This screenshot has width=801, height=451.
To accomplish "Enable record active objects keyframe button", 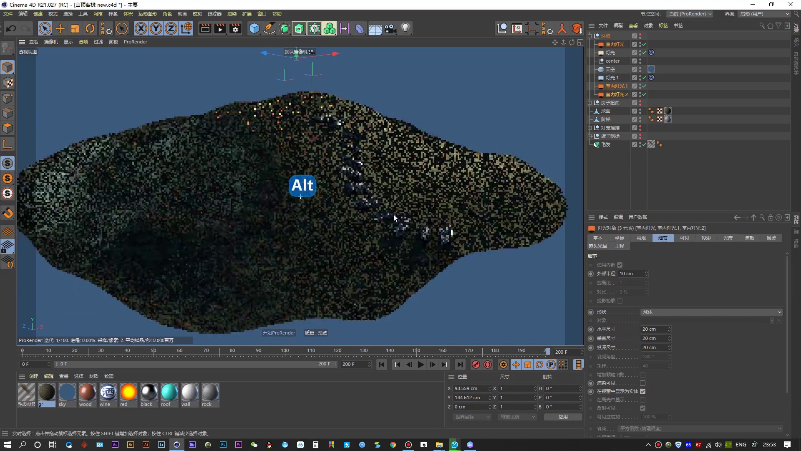I will 476,365.
